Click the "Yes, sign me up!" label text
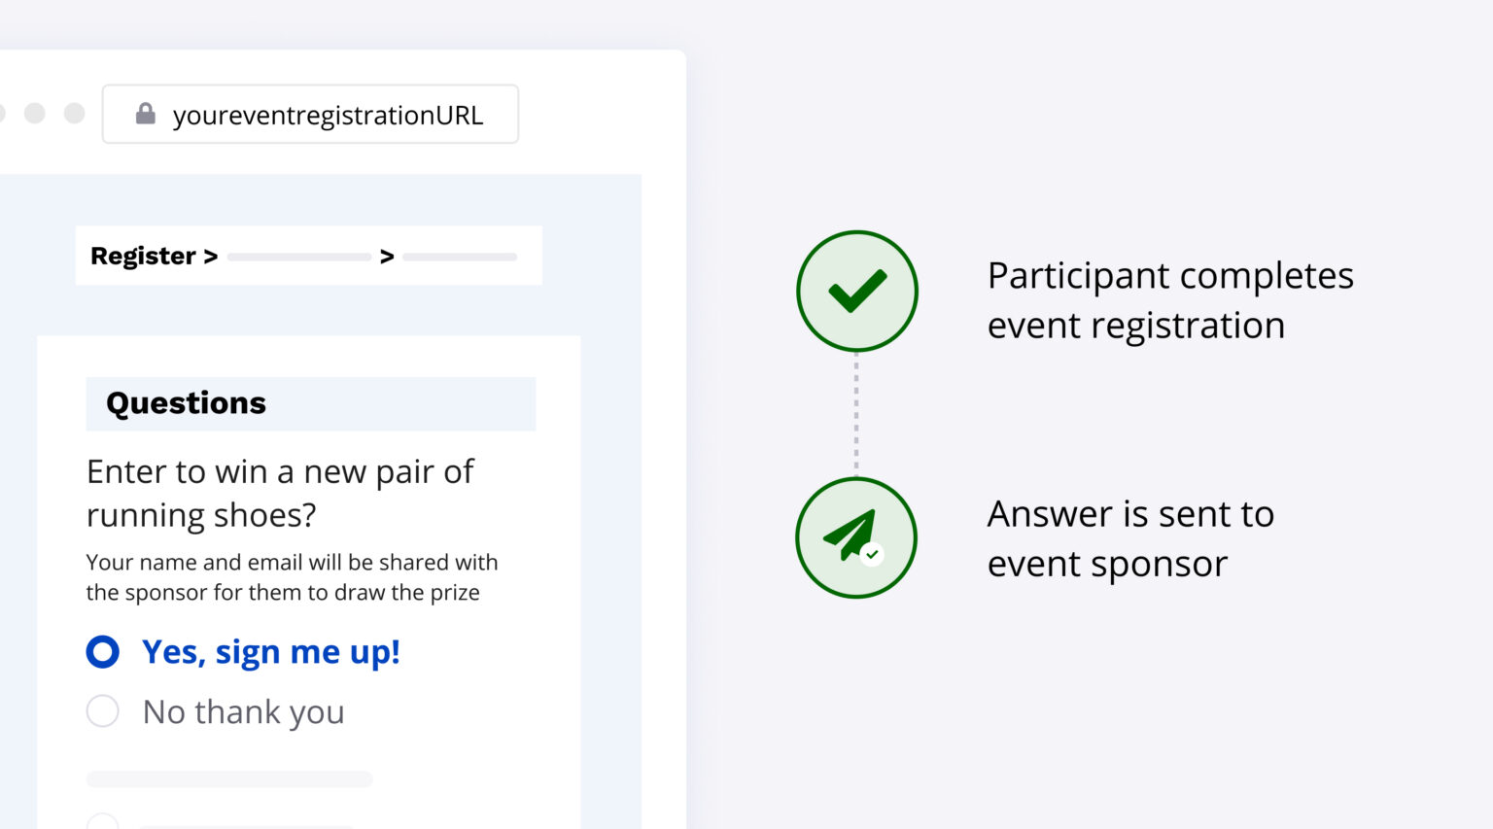Viewport: 1493px width, 829px height. pyautogui.click(x=271, y=651)
